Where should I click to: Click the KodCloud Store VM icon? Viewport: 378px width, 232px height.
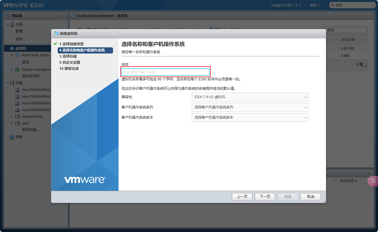tap(17, 55)
